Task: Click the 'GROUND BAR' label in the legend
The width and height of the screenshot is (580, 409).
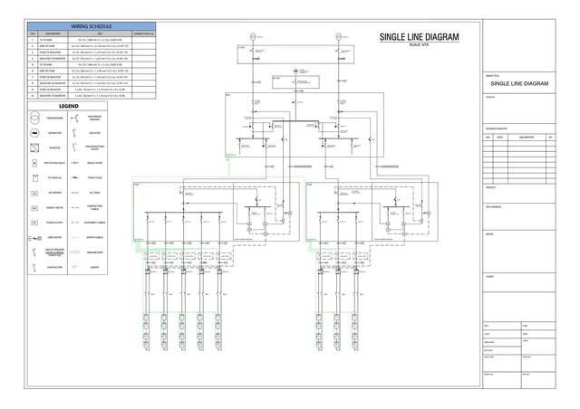Action: point(94,252)
